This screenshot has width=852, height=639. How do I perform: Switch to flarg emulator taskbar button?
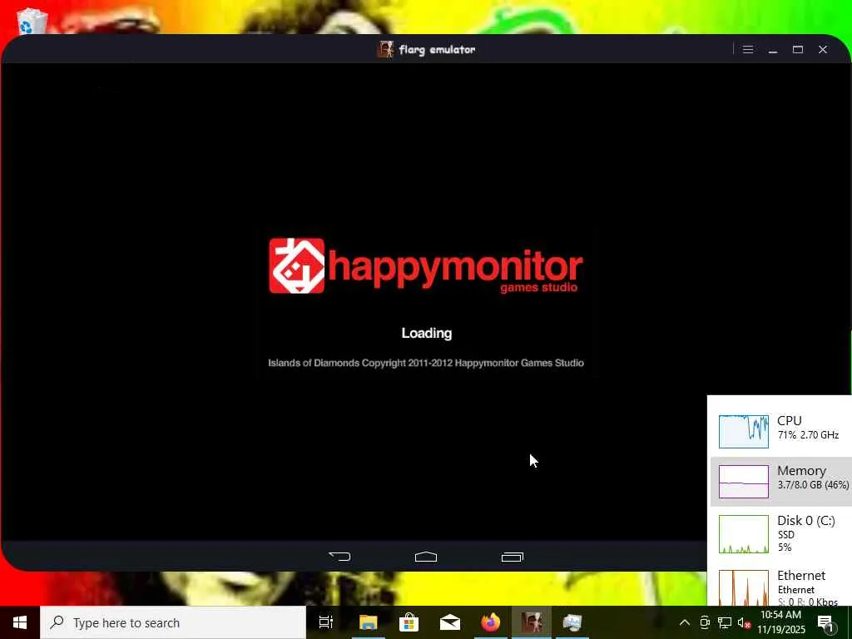point(532,622)
